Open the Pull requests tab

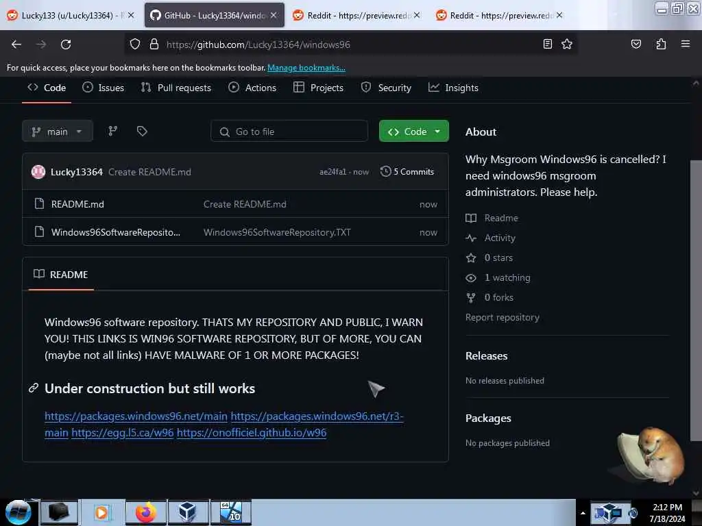tap(176, 88)
